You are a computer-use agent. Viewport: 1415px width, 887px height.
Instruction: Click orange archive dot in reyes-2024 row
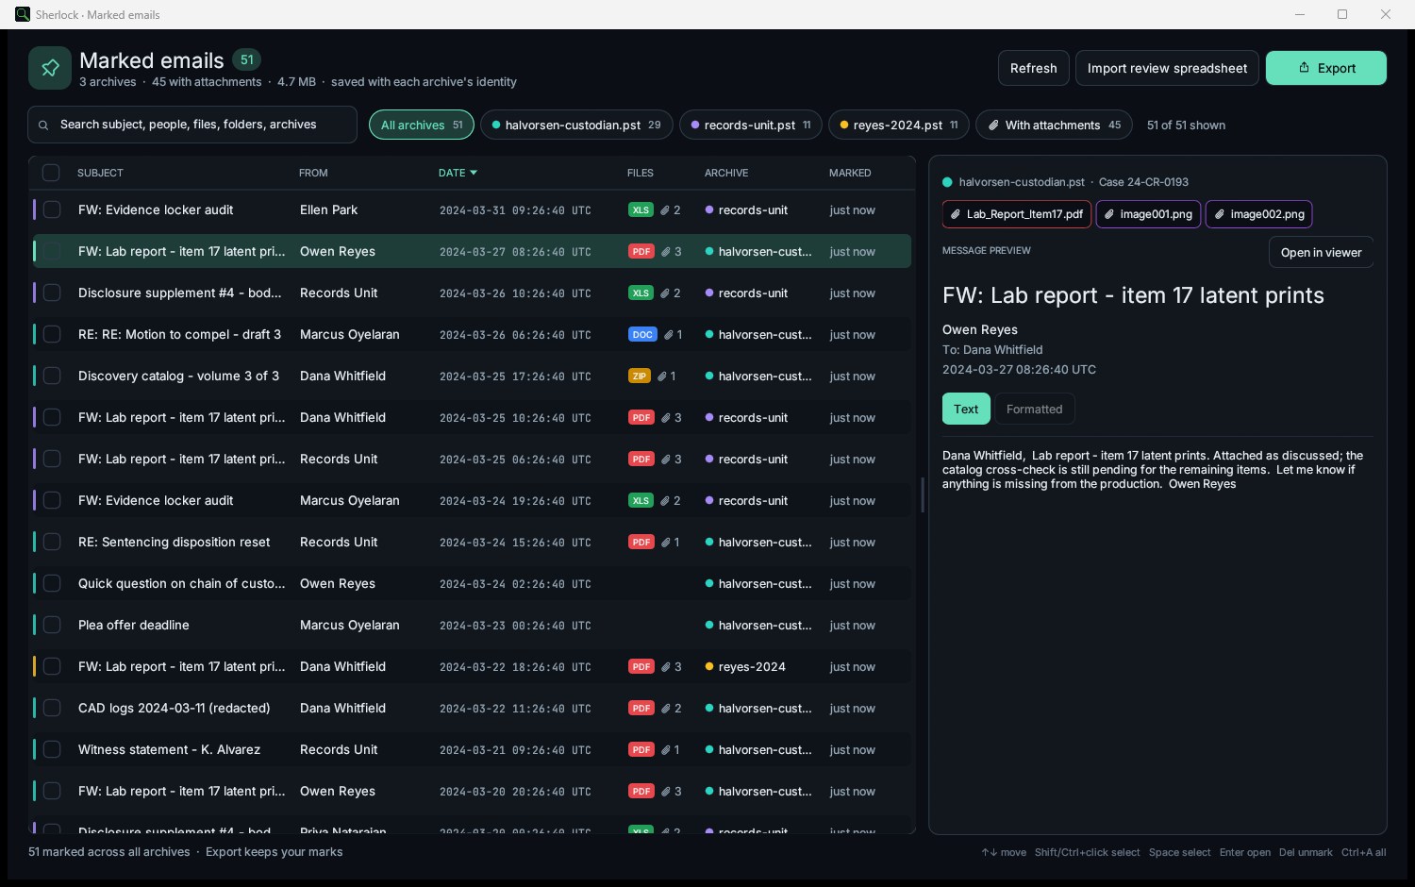(x=709, y=666)
